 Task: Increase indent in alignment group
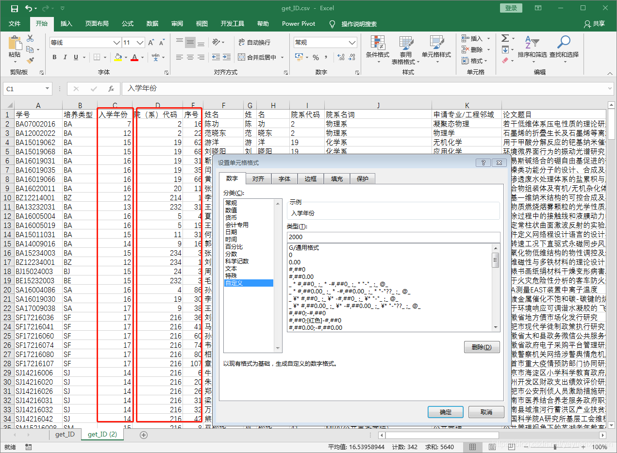[x=227, y=57]
